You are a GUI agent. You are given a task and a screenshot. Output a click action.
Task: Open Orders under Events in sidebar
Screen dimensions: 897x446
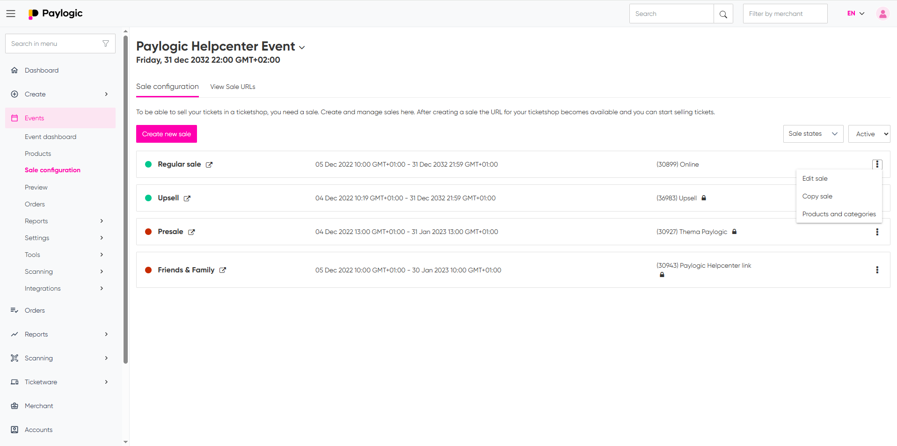pyautogui.click(x=35, y=204)
